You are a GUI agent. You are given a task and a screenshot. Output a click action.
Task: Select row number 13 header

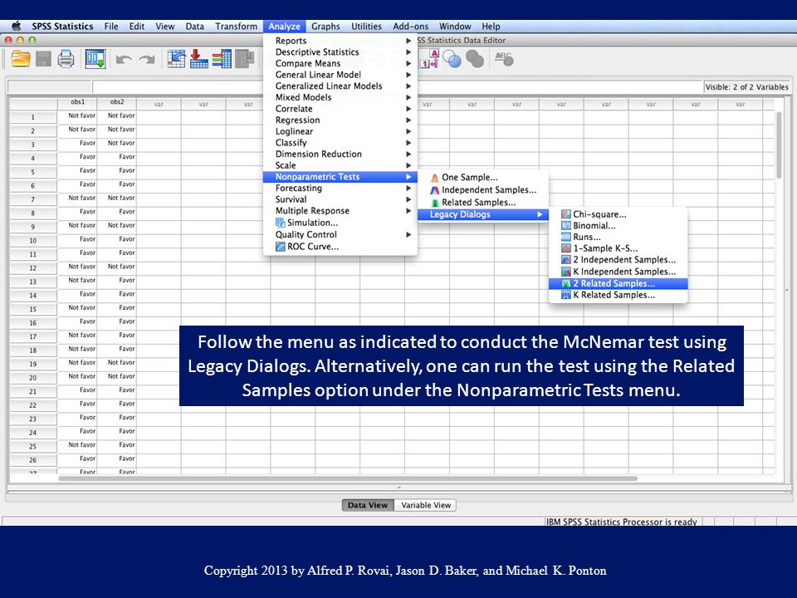tap(33, 282)
